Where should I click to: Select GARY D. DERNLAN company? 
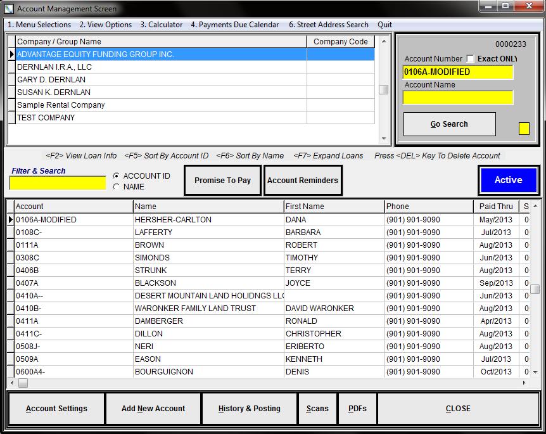point(195,80)
